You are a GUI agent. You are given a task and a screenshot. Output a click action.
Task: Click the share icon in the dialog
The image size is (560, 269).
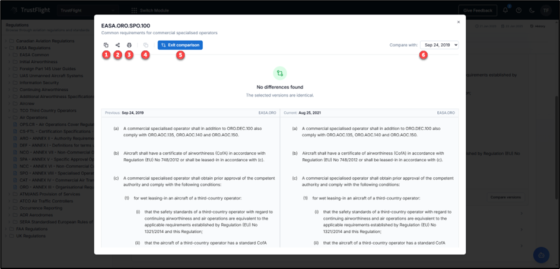(x=117, y=45)
